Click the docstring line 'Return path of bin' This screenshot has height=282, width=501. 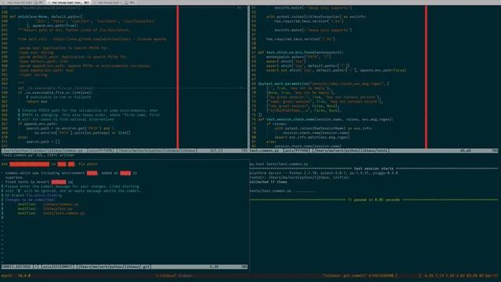tap(74, 30)
